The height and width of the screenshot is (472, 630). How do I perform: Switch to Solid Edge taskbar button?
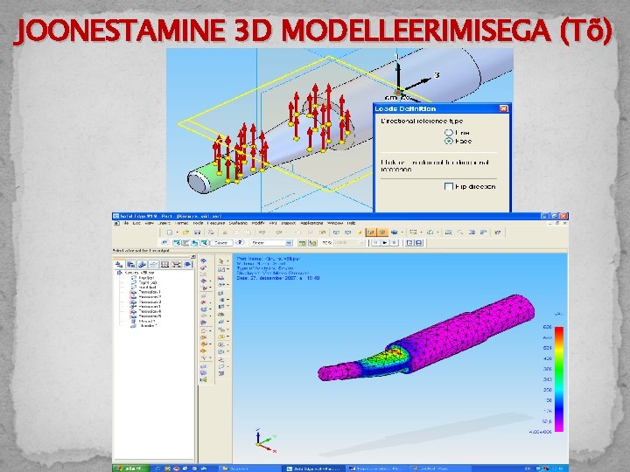(313, 469)
